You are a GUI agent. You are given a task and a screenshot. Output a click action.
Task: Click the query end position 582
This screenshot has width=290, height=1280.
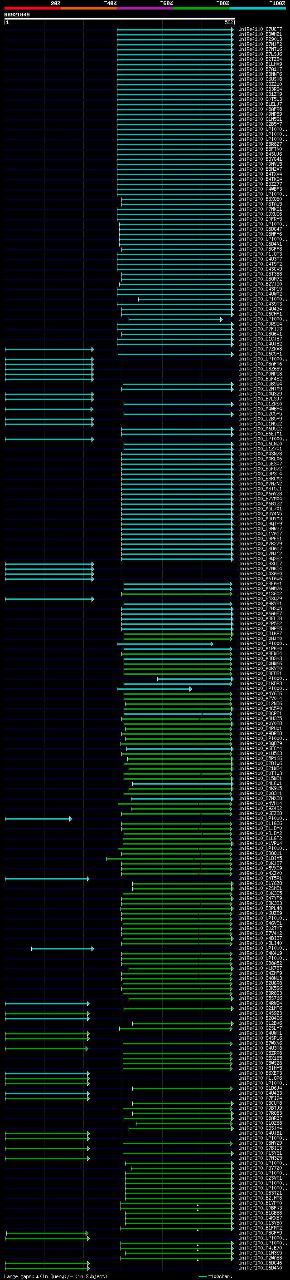(x=228, y=22)
